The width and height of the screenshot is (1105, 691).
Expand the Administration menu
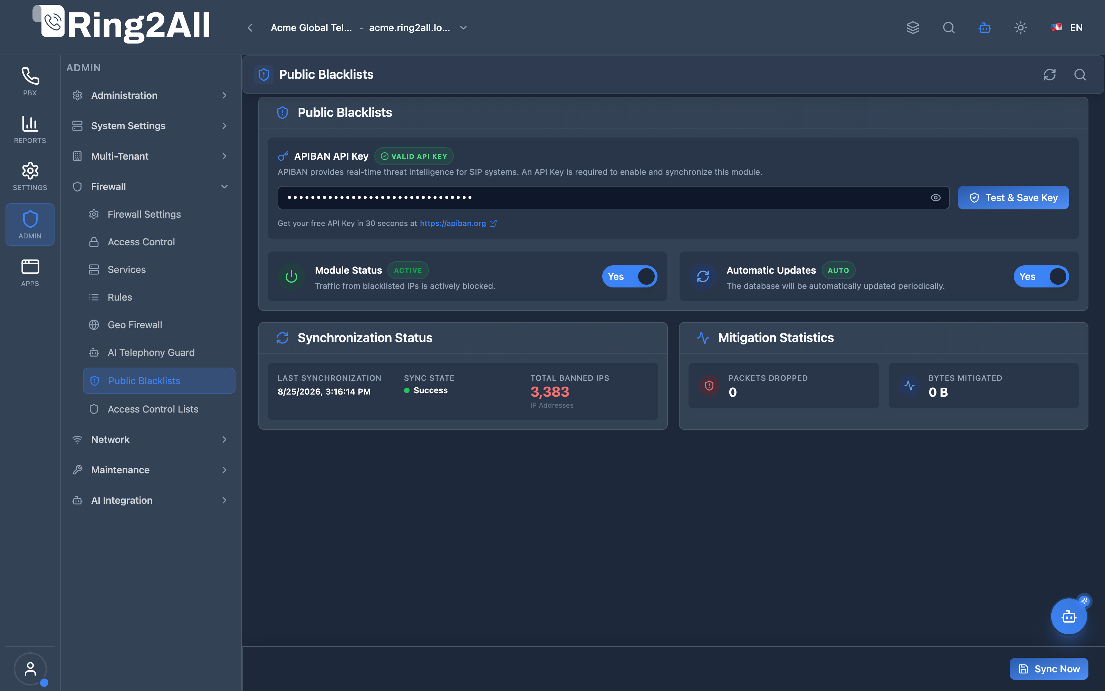pyautogui.click(x=151, y=95)
